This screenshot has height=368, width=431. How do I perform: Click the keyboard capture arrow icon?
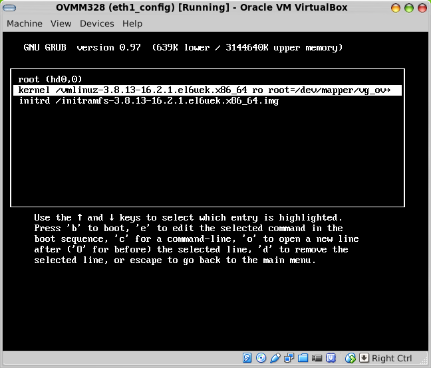(364, 358)
